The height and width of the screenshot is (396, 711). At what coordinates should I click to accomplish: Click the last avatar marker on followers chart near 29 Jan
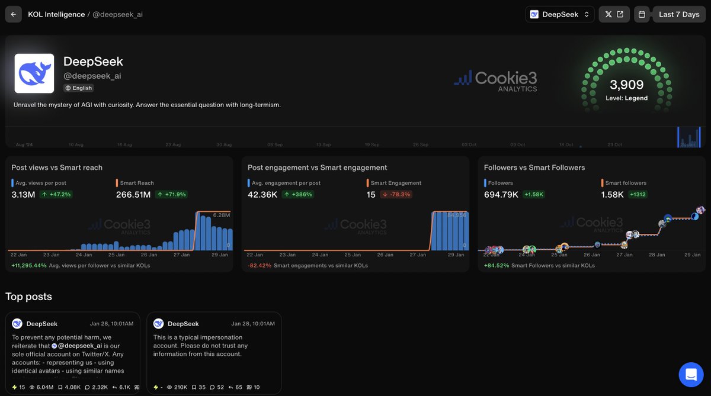click(700, 211)
